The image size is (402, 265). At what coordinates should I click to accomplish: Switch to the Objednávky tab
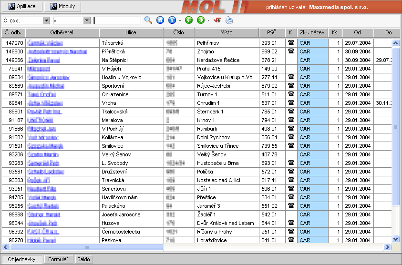22,260
